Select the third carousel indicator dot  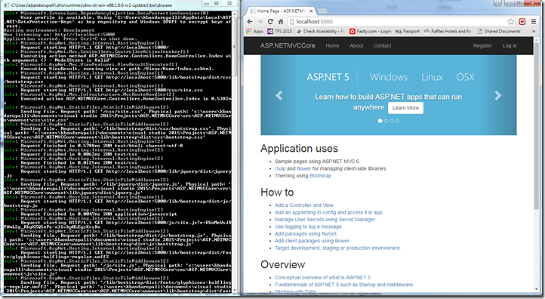tap(391, 121)
